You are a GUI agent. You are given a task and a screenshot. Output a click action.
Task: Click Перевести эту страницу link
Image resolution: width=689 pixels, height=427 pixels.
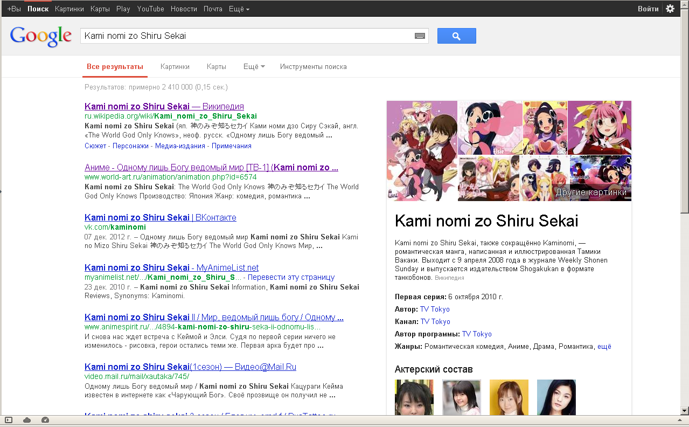coord(291,278)
